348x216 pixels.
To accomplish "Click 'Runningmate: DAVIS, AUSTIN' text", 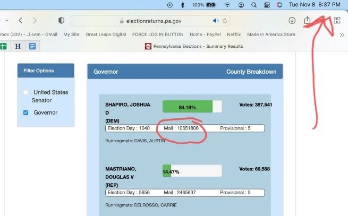I will tap(135, 141).
